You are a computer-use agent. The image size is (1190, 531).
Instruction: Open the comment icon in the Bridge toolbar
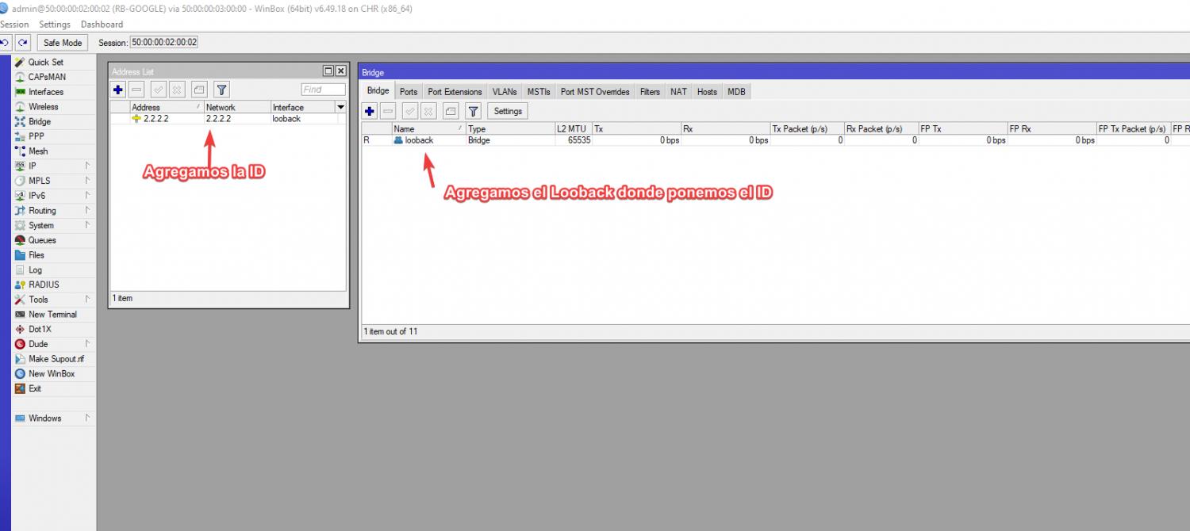(450, 111)
